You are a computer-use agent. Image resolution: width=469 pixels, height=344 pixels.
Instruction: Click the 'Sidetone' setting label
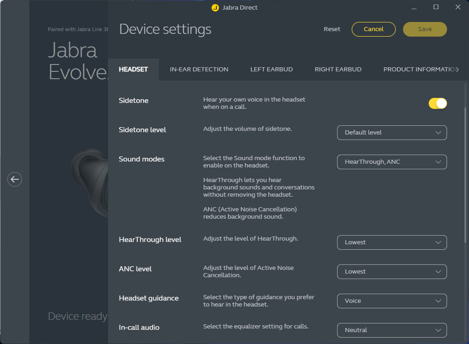click(133, 101)
